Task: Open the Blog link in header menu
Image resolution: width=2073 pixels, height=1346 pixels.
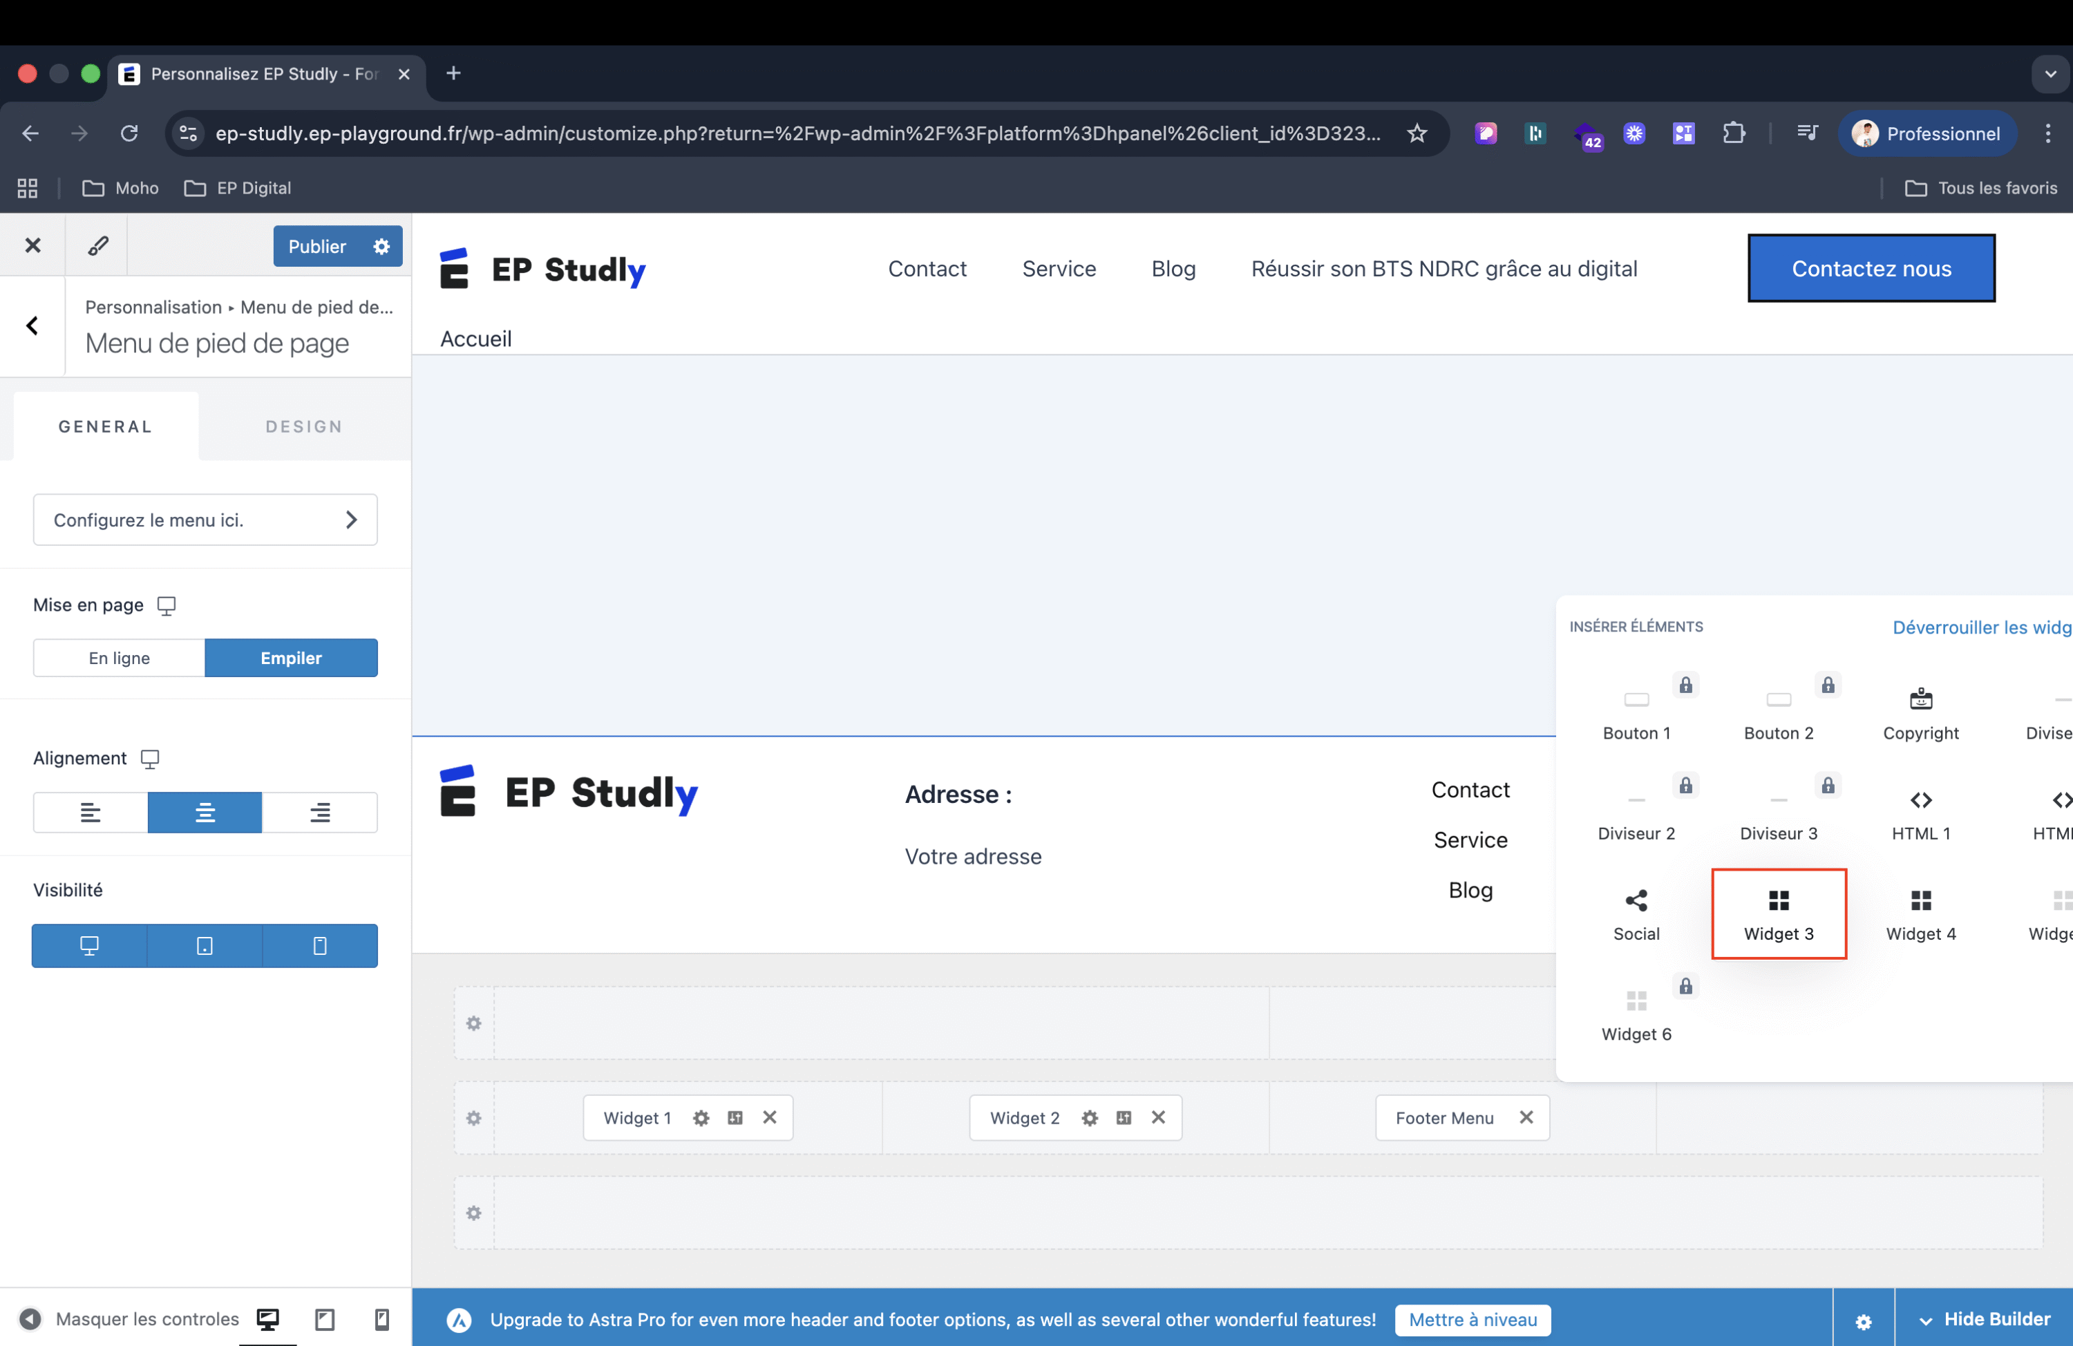Action: coord(1173,268)
